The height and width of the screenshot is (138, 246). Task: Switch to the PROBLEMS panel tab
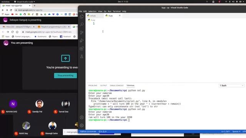click(x=93, y=85)
